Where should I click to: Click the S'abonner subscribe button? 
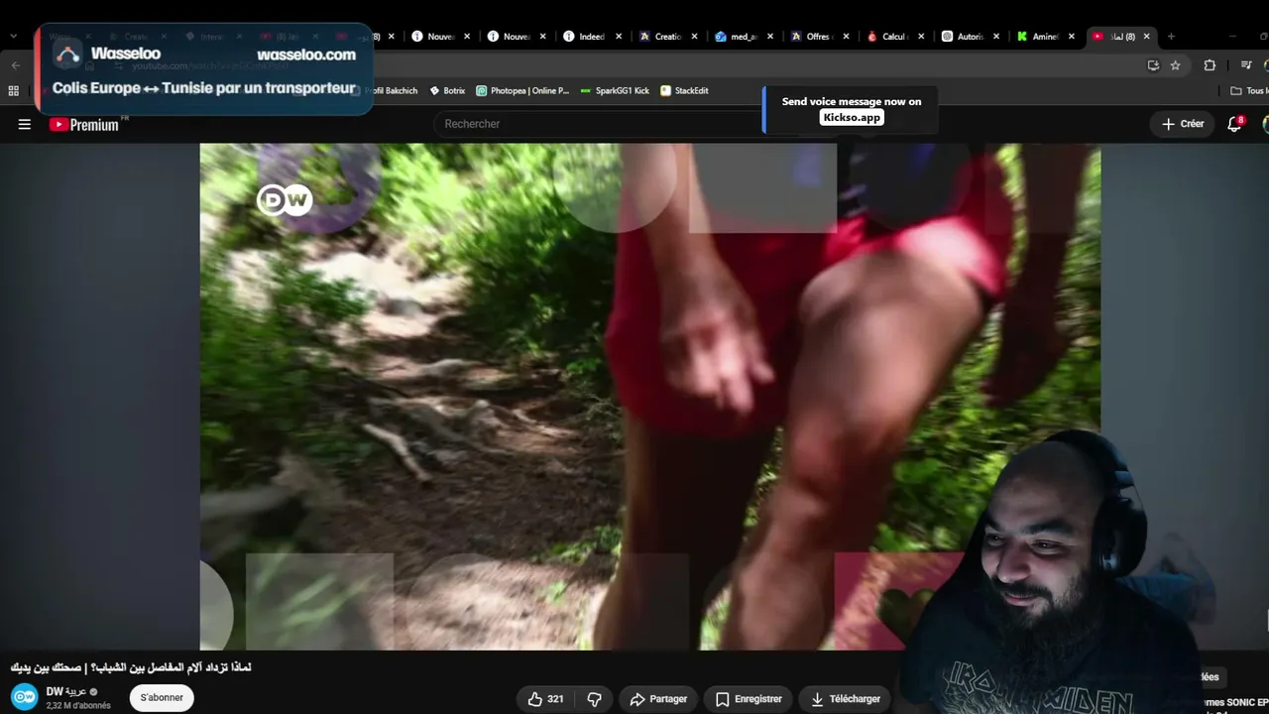click(162, 697)
